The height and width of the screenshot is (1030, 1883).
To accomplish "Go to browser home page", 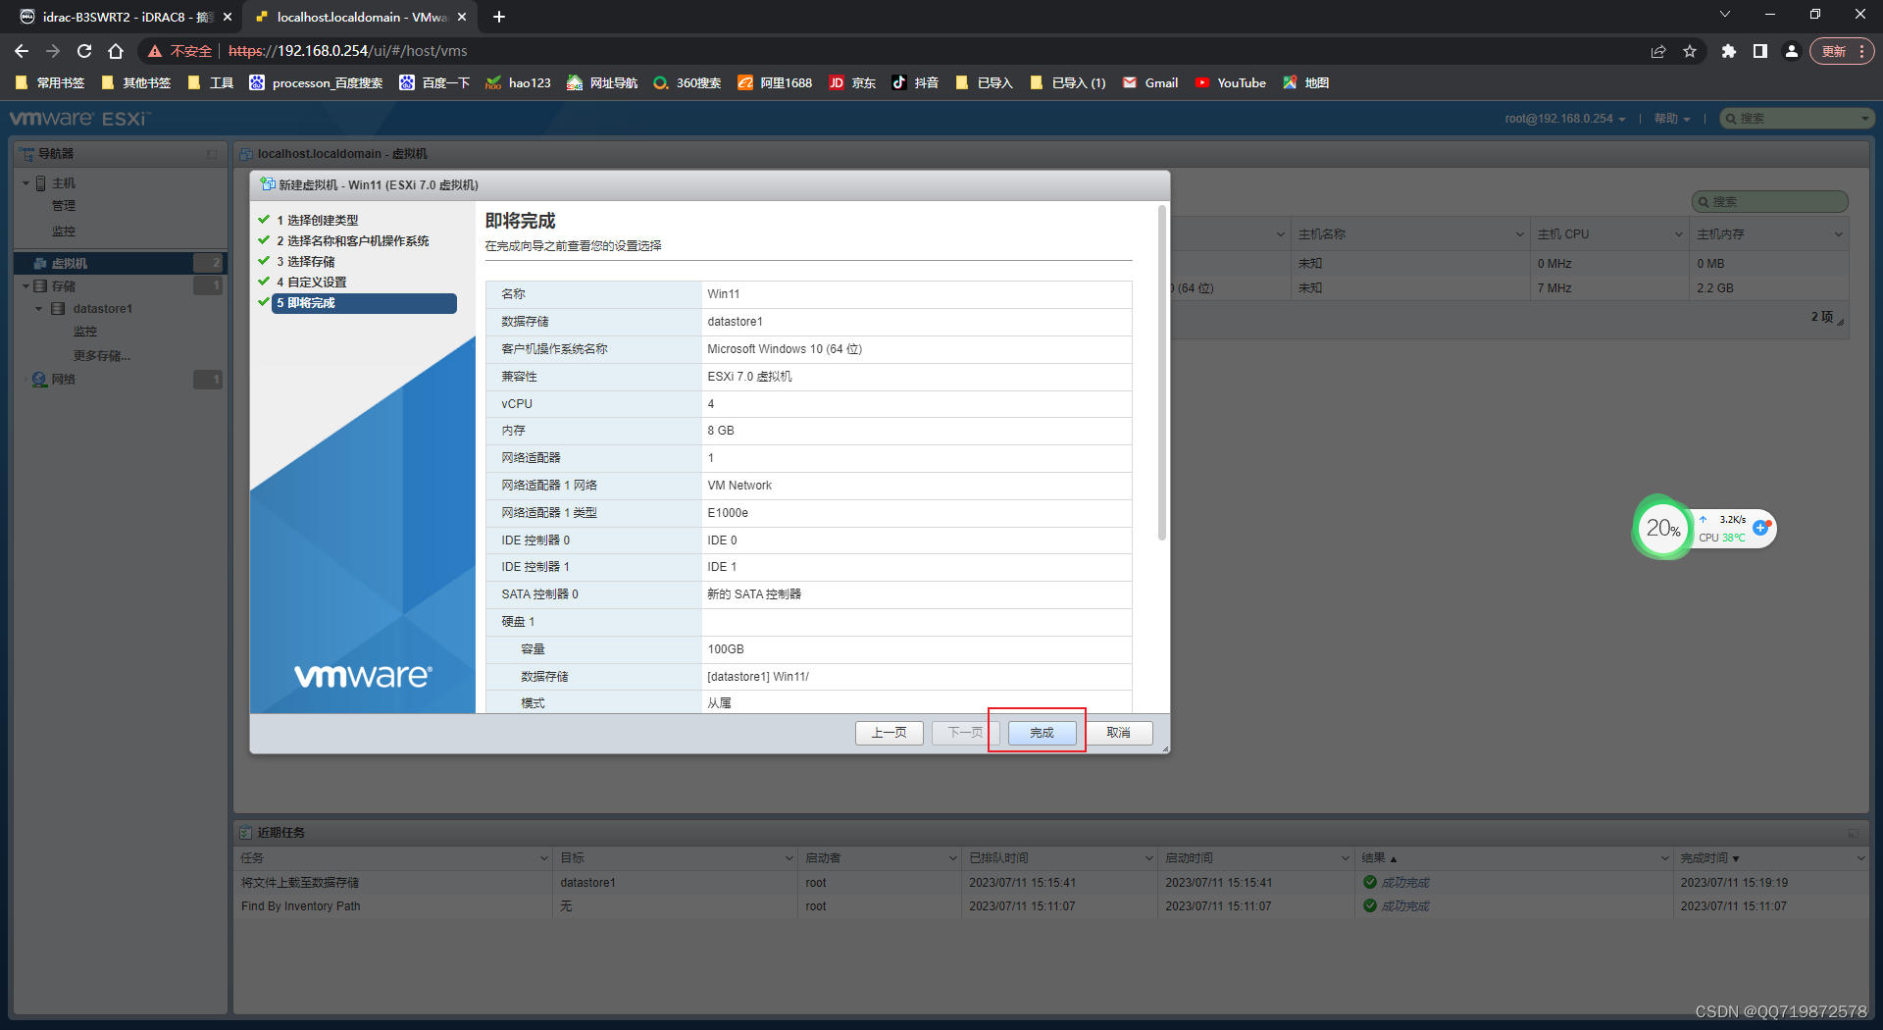I will 116,51.
